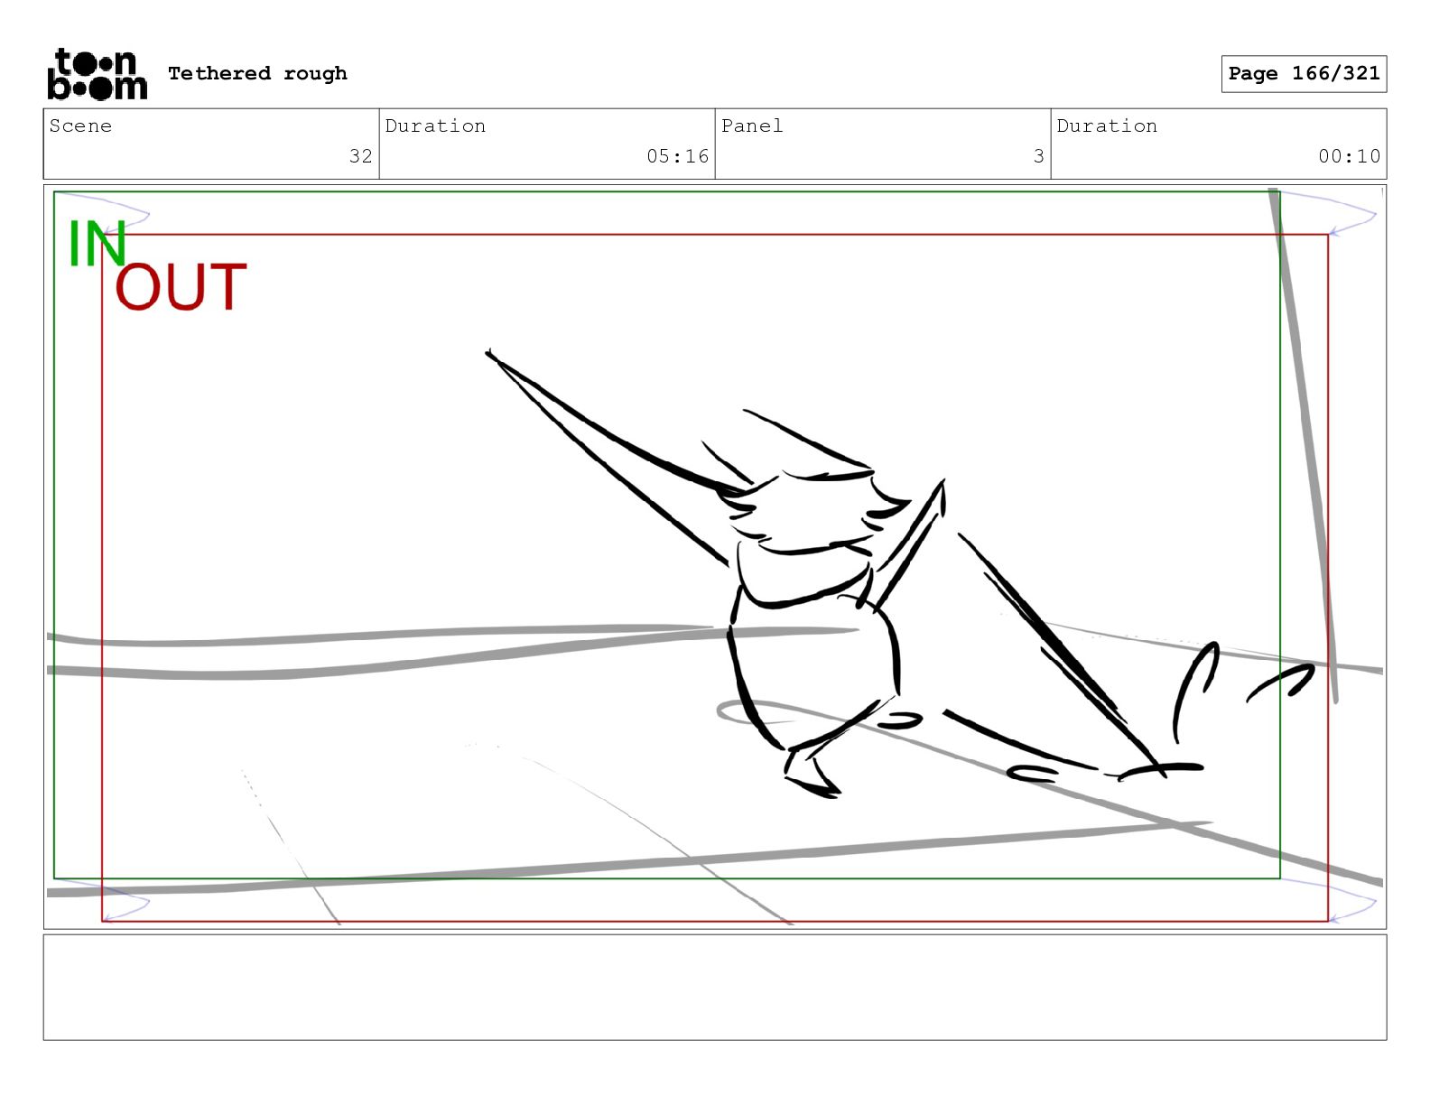Viewport: 1430px width, 1105px height.
Task: Click the Toon Boom logo
Action: 97,73
